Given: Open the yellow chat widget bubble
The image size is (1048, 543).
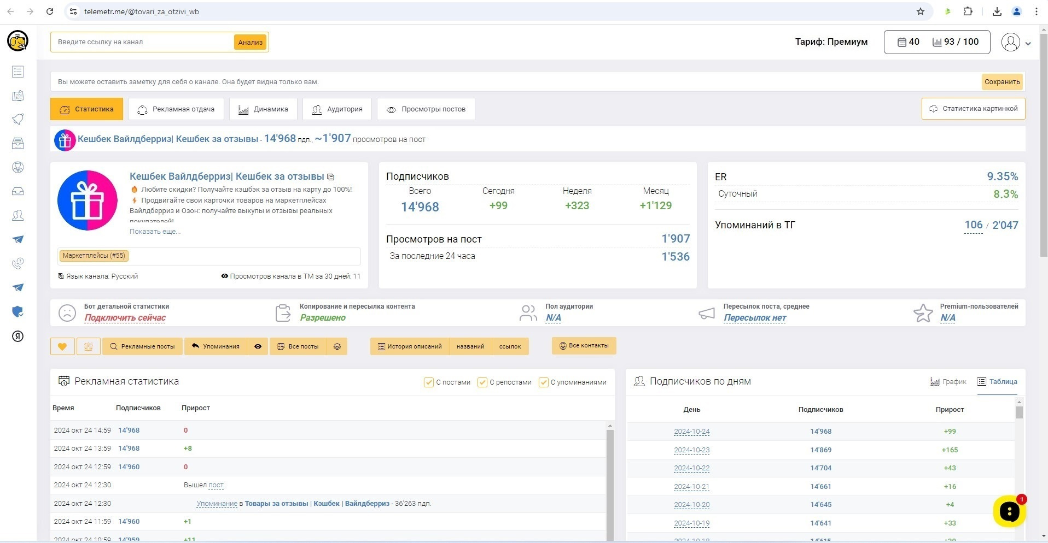Looking at the screenshot, I should click(1009, 511).
